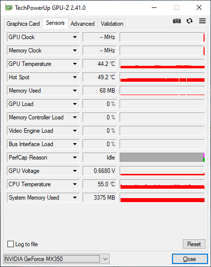
Task: Open the GPU Temperature dropdown arrow
Action: 75,64
